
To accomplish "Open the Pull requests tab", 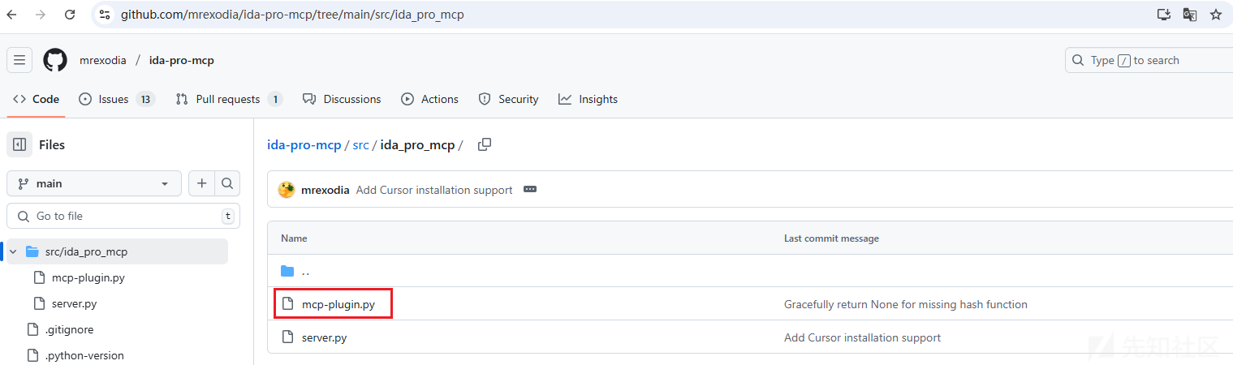I will [x=229, y=99].
